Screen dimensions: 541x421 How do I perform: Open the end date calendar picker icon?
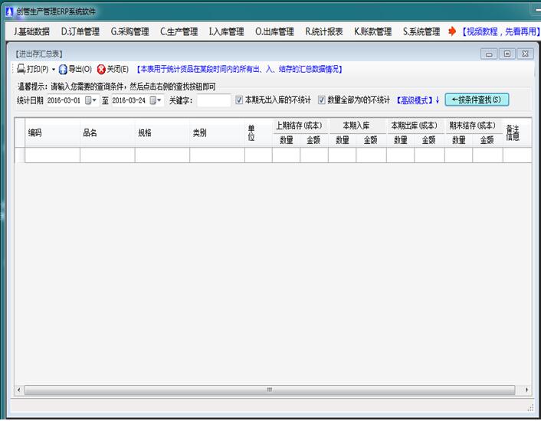(153, 100)
